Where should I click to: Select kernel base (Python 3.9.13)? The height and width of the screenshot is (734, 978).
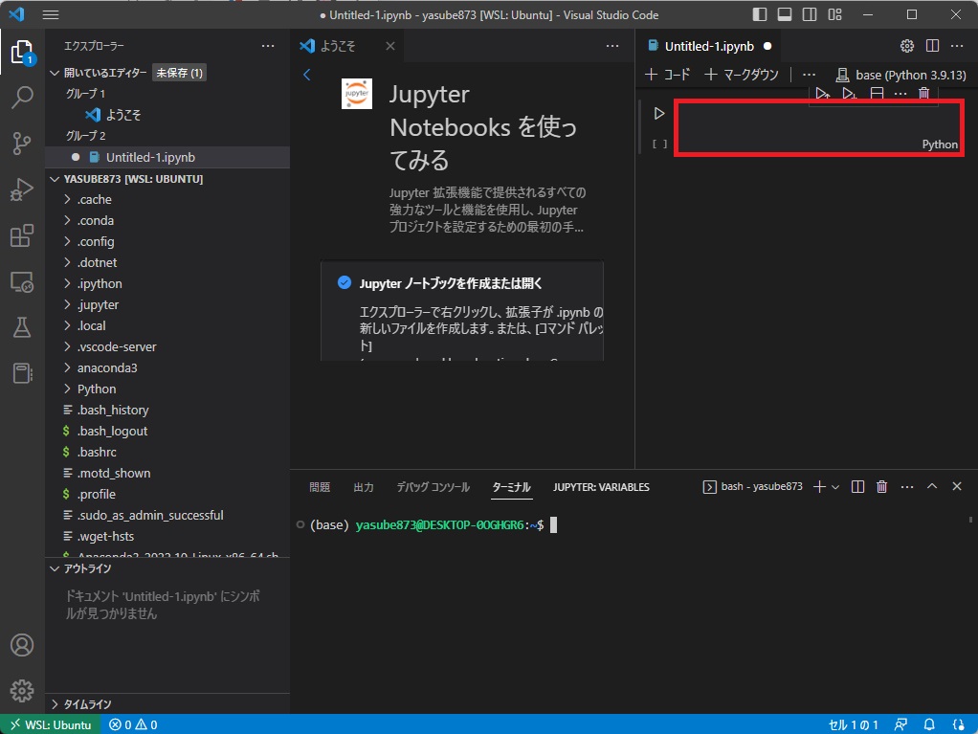coord(901,75)
